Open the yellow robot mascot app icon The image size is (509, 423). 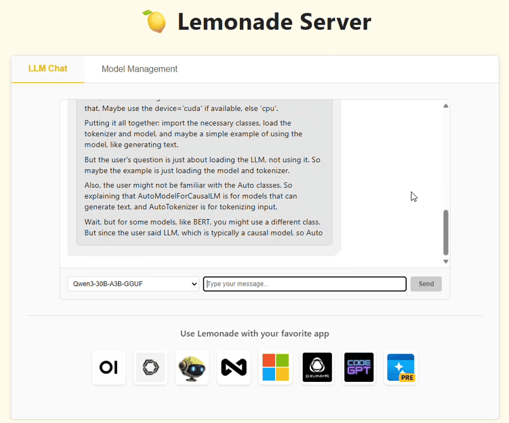tap(192, 368)
